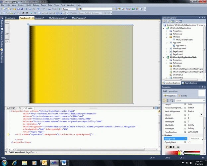The width and height of the screenshot is (207, 166).
Task: Click into the Properties Search field
Action: click(x=189, y=100)
